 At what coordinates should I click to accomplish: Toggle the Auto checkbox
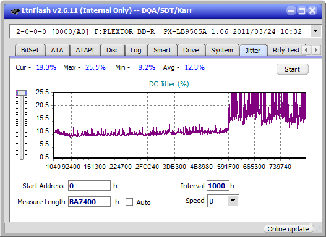[129, 202]
